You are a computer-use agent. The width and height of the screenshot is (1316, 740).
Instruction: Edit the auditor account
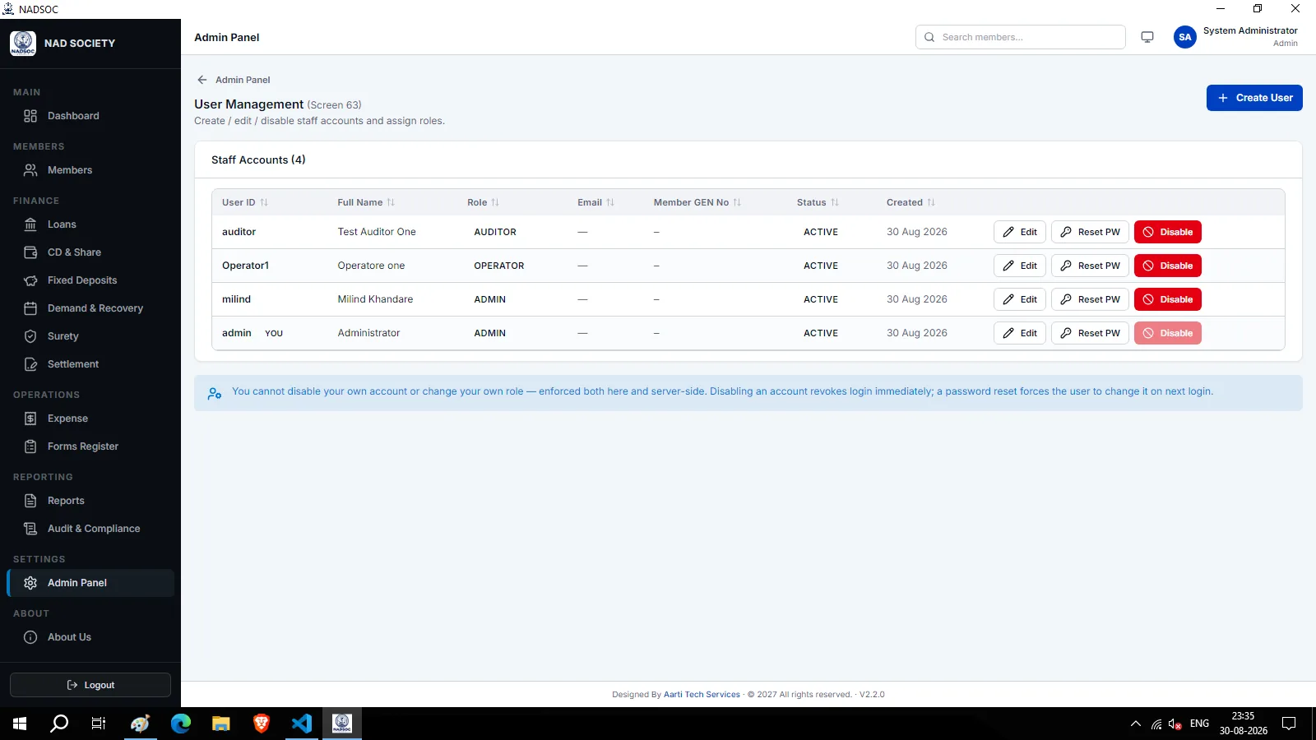(1020, 232)
